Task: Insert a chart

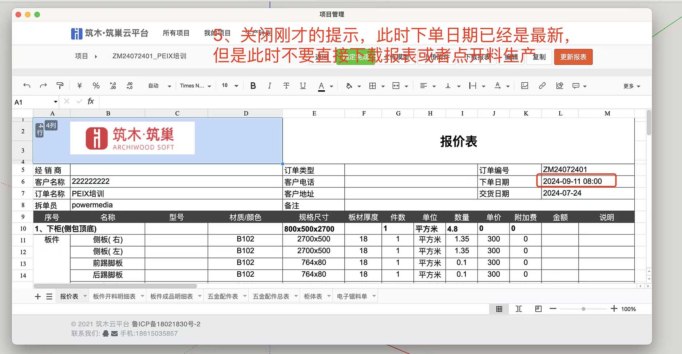Action: 559,86
